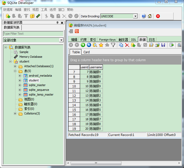
Task: Click the blue floppy save icon
Action: click(163, 45)
